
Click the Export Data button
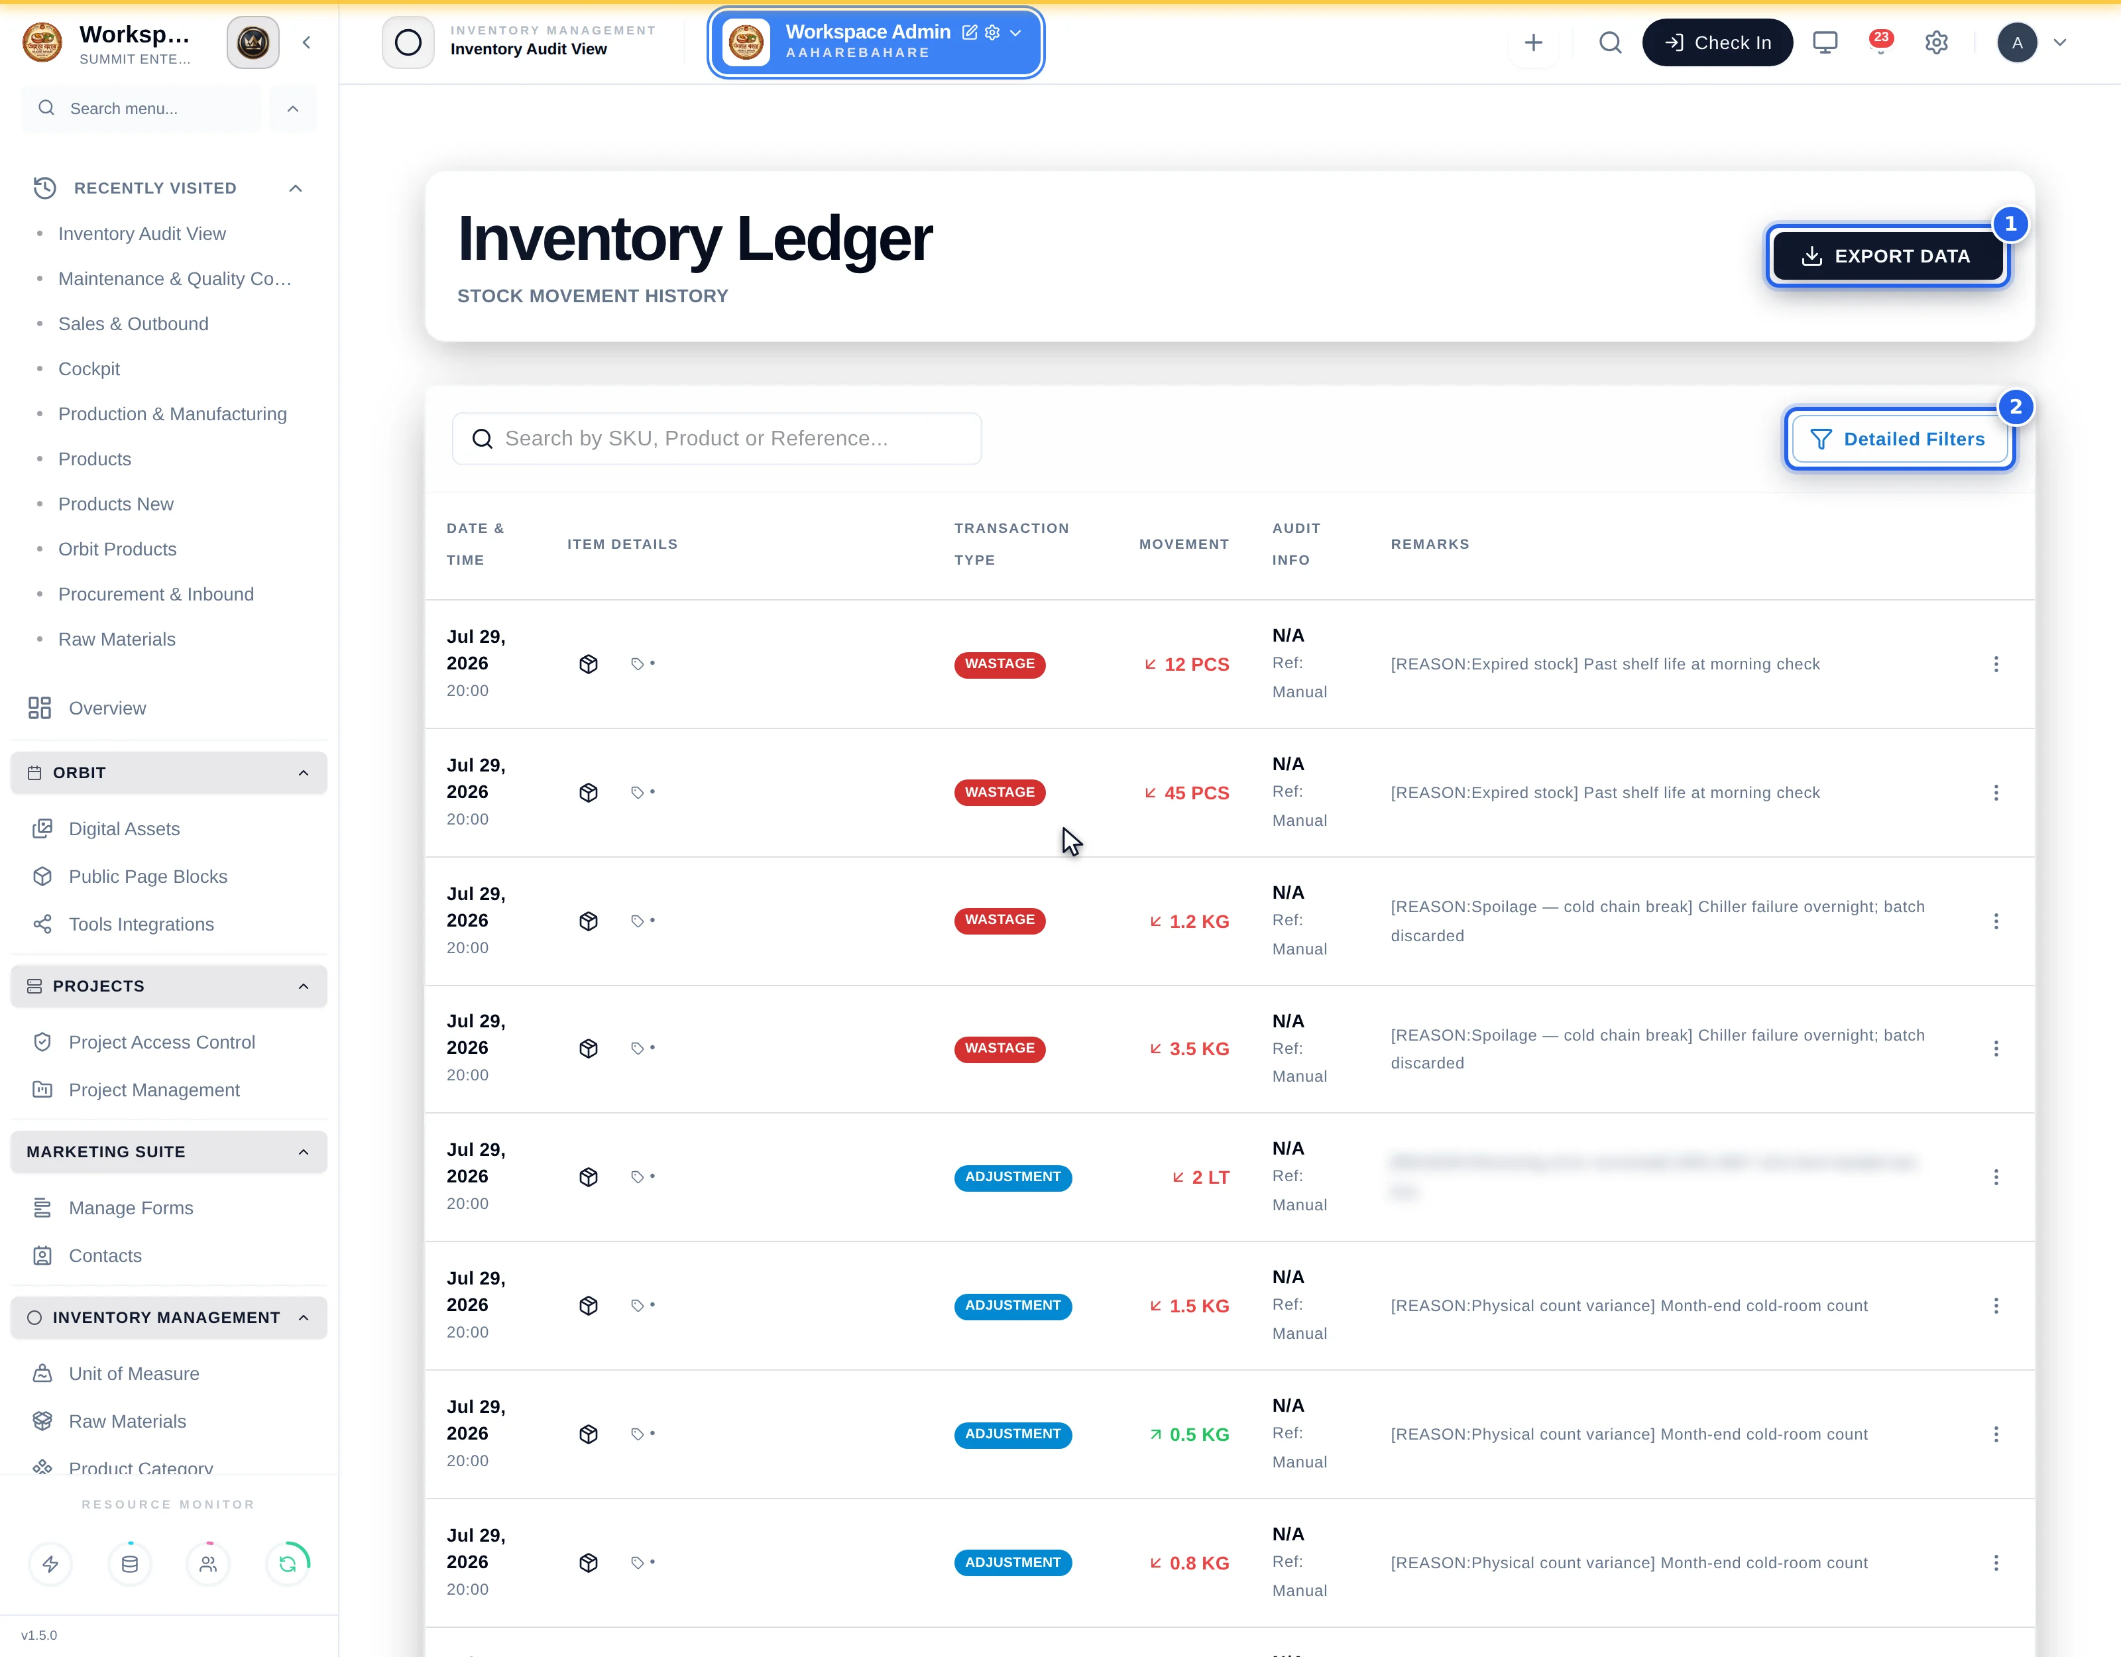[x=1887, y=257]
